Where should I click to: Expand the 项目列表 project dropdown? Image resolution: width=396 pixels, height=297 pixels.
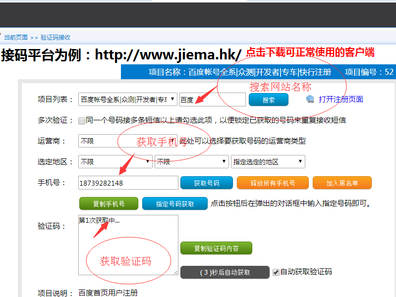(x=128, y=99)
